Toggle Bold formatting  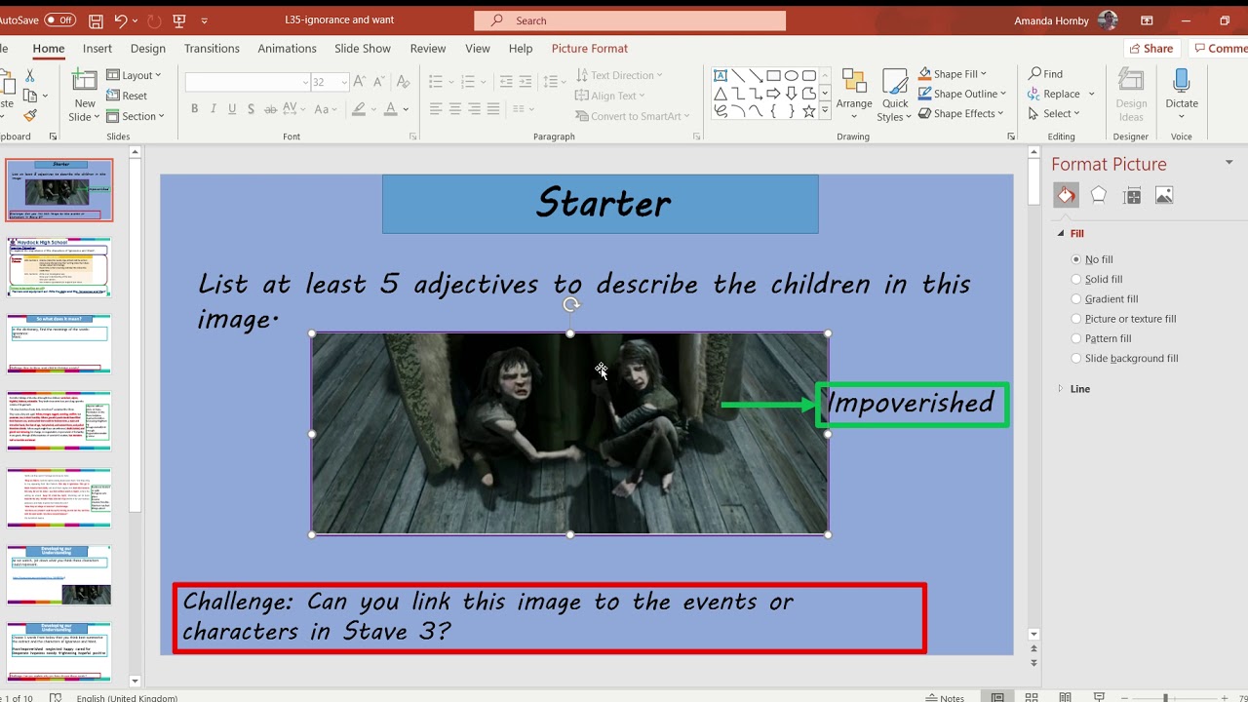pyautogui.click(x=195, y=109)
